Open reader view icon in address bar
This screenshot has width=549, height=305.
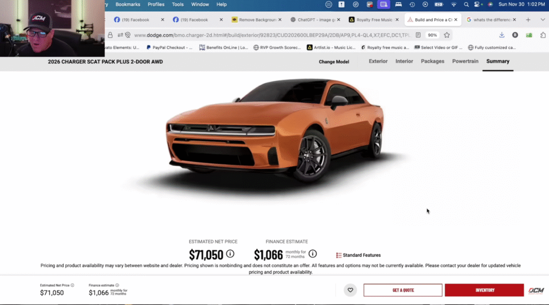coord(418,35)
